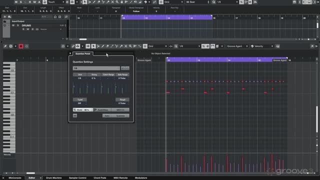Select the Draw pencil tool in Key Editor toolbar
This screenshot has height=180, width=320.
[102, 46]
